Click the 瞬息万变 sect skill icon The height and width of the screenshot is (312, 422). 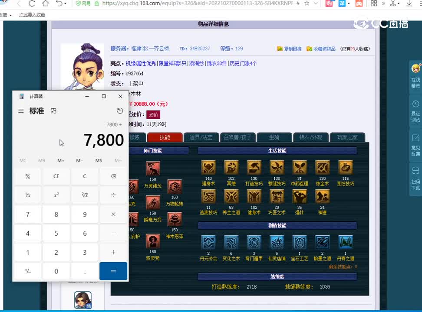pos(153,203)
